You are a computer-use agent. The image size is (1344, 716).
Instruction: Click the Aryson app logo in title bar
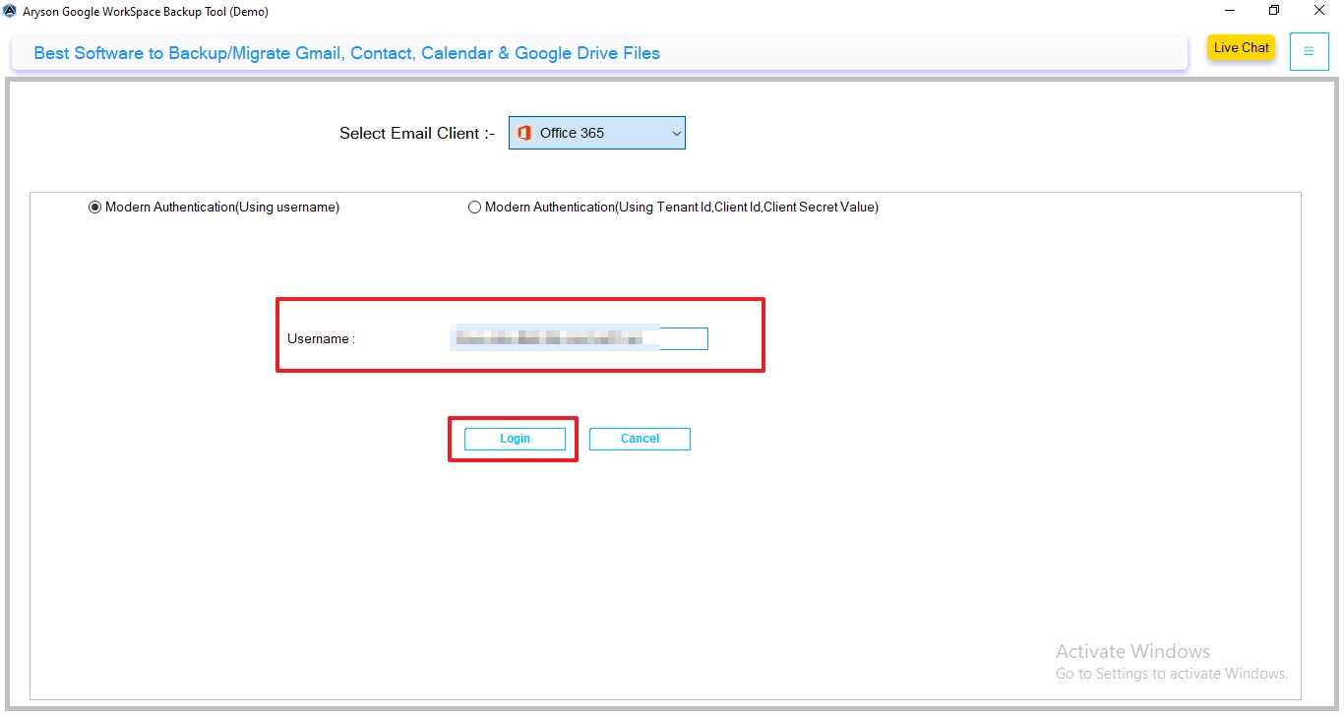pyautogui.click(x=10, y=11)
